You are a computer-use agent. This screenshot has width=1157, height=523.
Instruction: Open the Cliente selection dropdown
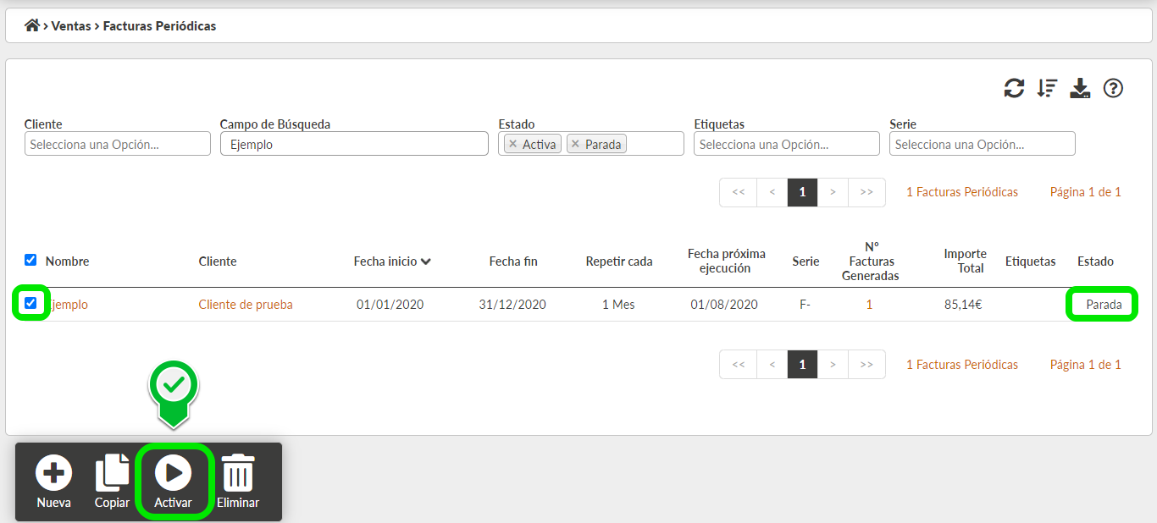tap(117, 143)
